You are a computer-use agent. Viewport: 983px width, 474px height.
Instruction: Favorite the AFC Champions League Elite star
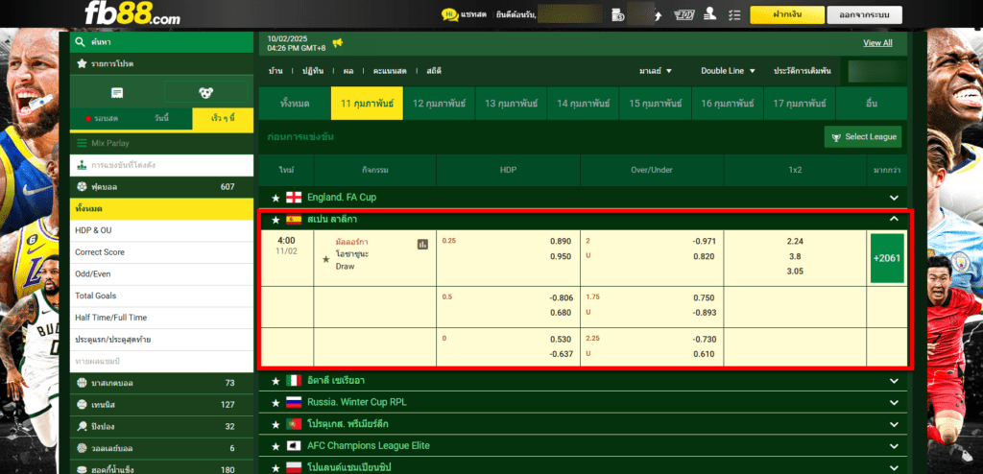[276, 446]
